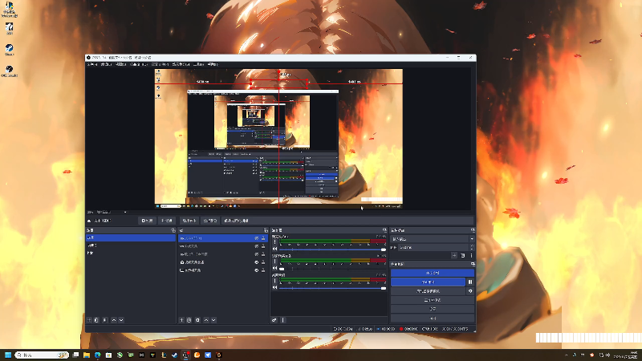
Task: Open Settings button in Controls panel
Action: pyautogui.click(x=433, y=309)
